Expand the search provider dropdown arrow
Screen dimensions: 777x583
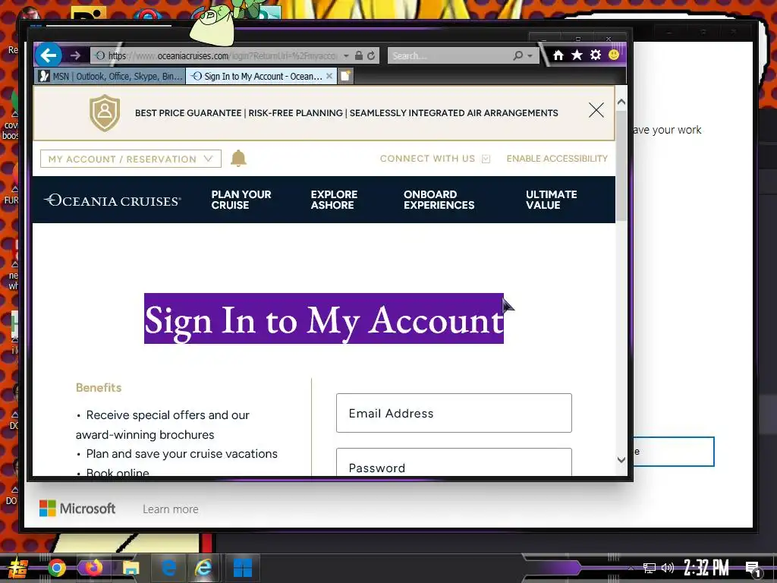(x=530, y=55)
